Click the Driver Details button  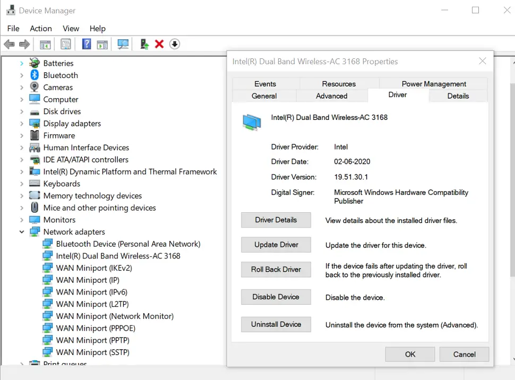(276, 220)
